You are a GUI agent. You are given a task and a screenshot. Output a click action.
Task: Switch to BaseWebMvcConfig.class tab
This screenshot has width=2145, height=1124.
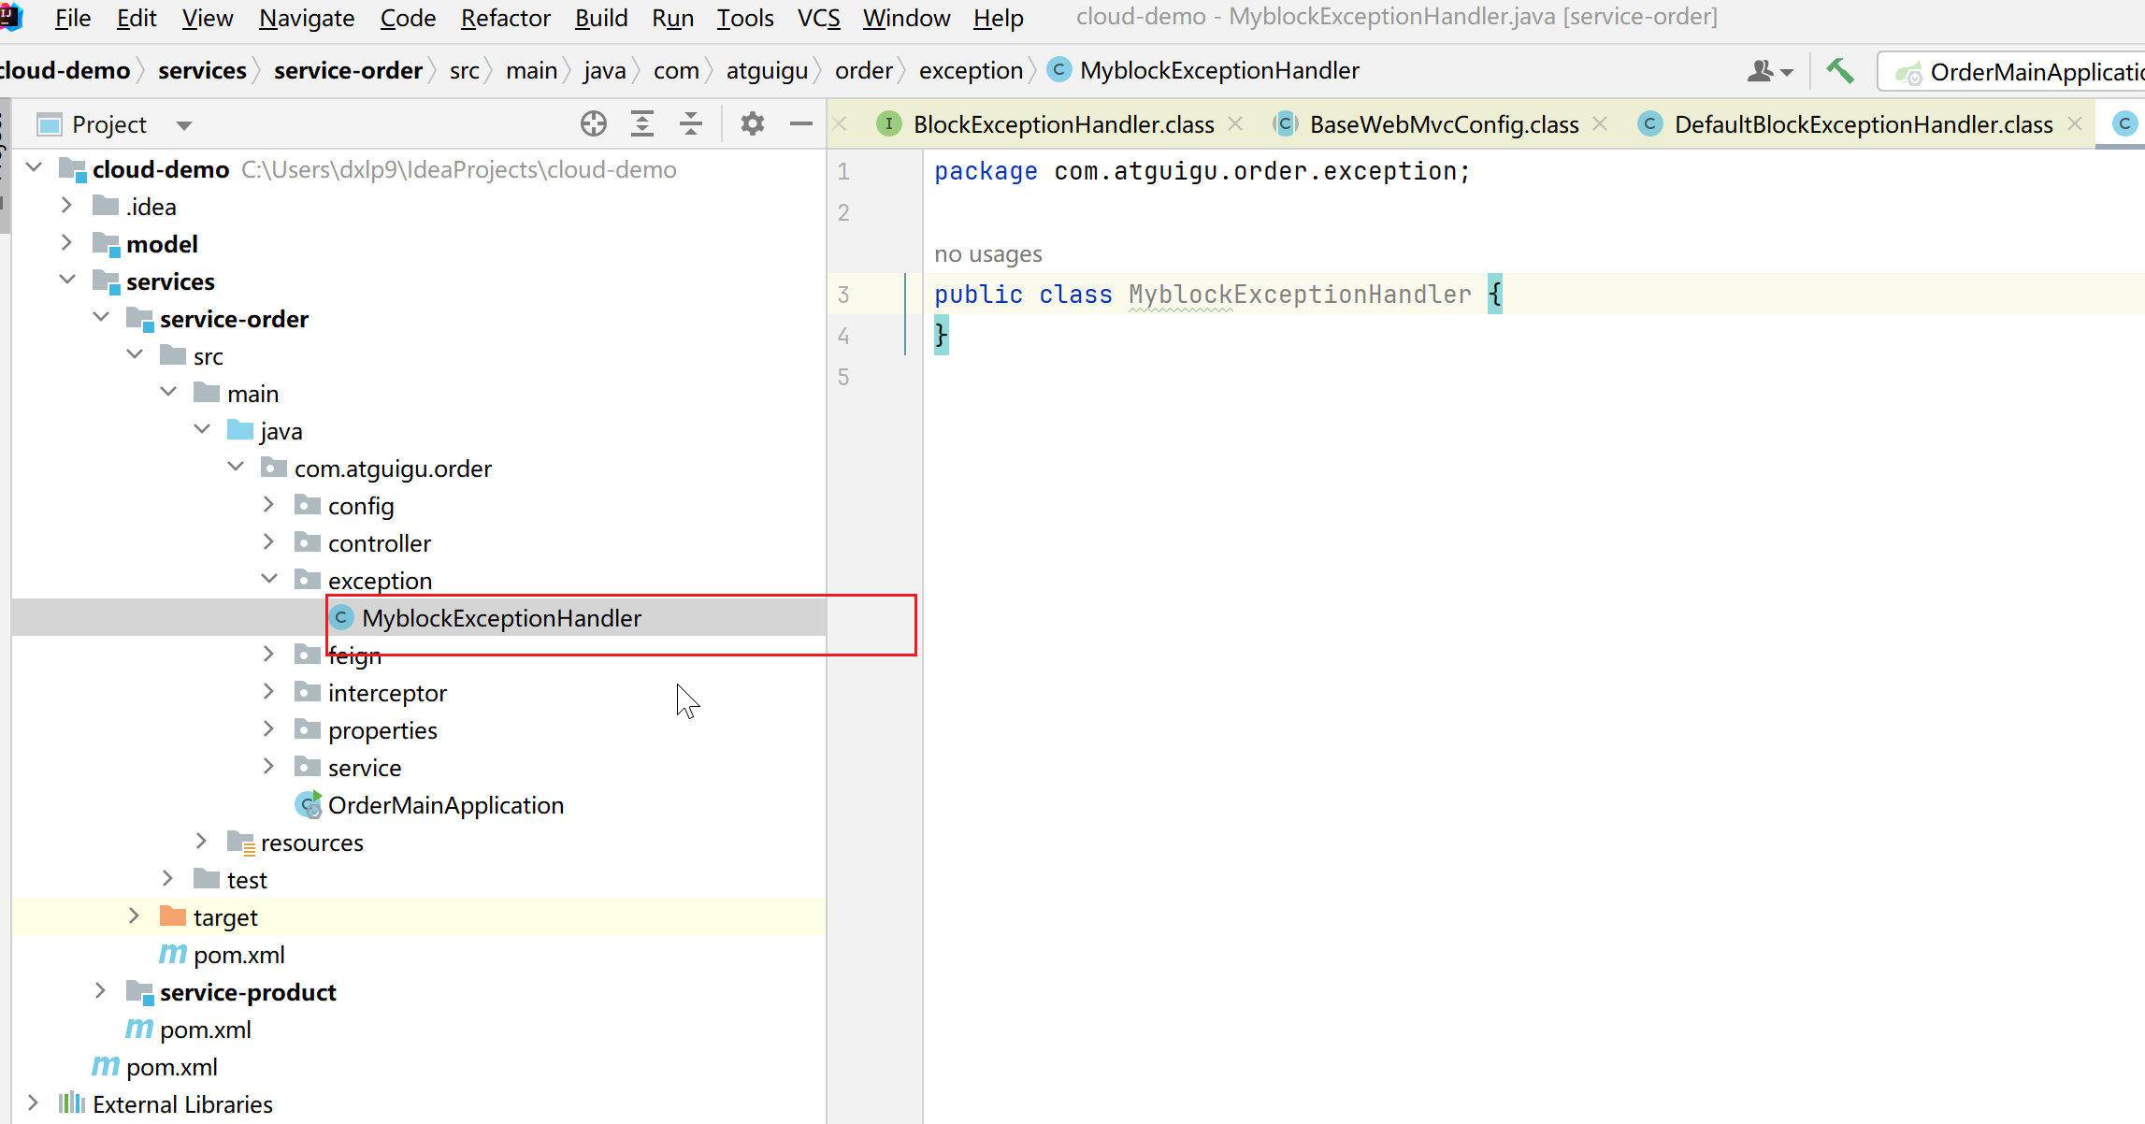click(x=1443, y=124)
